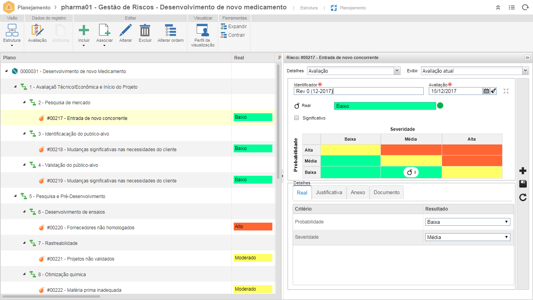Screen dimensions: 533x300
Task: Collapse the 5 - Pesquisa e Pré-Desenvolvimento node
Action: click(x=15, y=196)
